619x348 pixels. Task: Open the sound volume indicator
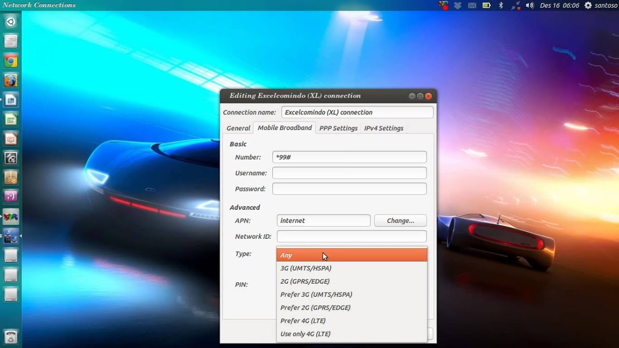click(x=530, y=5)
